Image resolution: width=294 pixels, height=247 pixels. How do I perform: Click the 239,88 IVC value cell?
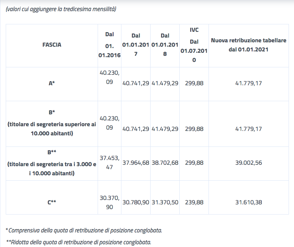[x=194, y=202]
